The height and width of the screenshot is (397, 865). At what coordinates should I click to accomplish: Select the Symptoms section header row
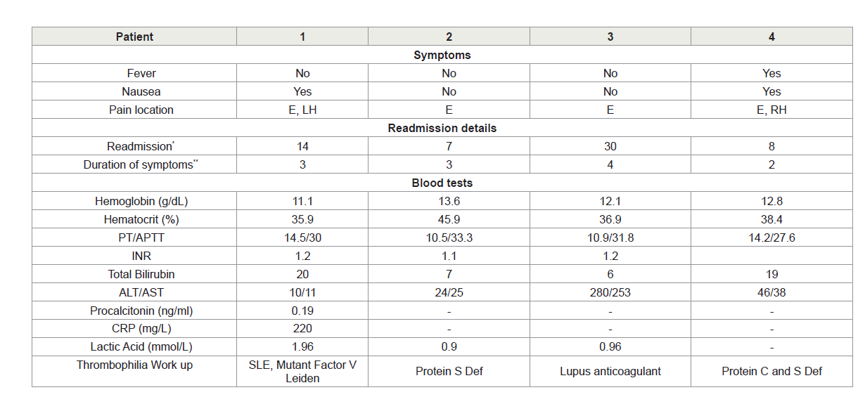(442, 55)
